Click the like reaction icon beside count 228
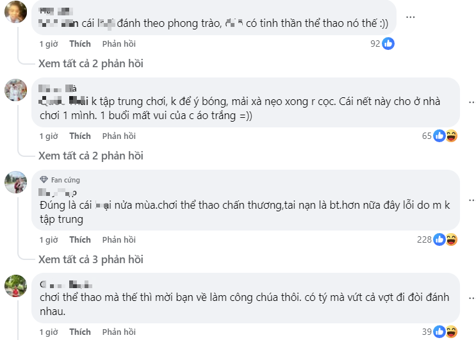 pyautogui.click(x=439, y=239)
